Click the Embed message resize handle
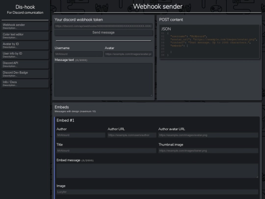The image size is (265, 199). (x=257, y=177)
